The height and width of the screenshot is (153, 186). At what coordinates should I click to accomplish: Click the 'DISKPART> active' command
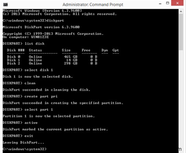[20, 123]
